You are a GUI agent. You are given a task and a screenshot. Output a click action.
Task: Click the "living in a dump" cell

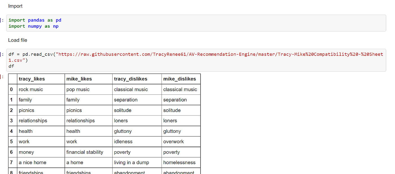pos(131,162)
